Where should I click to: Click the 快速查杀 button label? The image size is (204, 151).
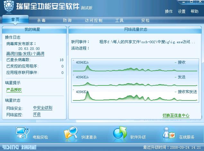[89, 137]
